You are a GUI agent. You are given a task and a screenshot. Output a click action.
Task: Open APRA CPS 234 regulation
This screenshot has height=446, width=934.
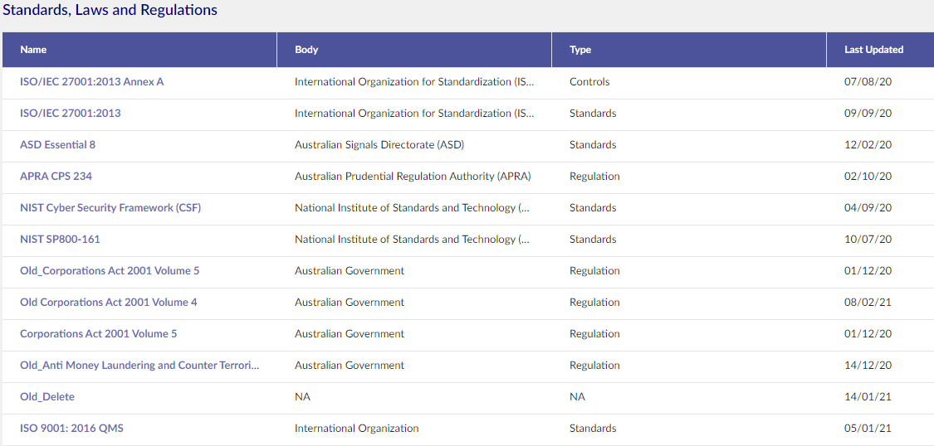[56, 177]
